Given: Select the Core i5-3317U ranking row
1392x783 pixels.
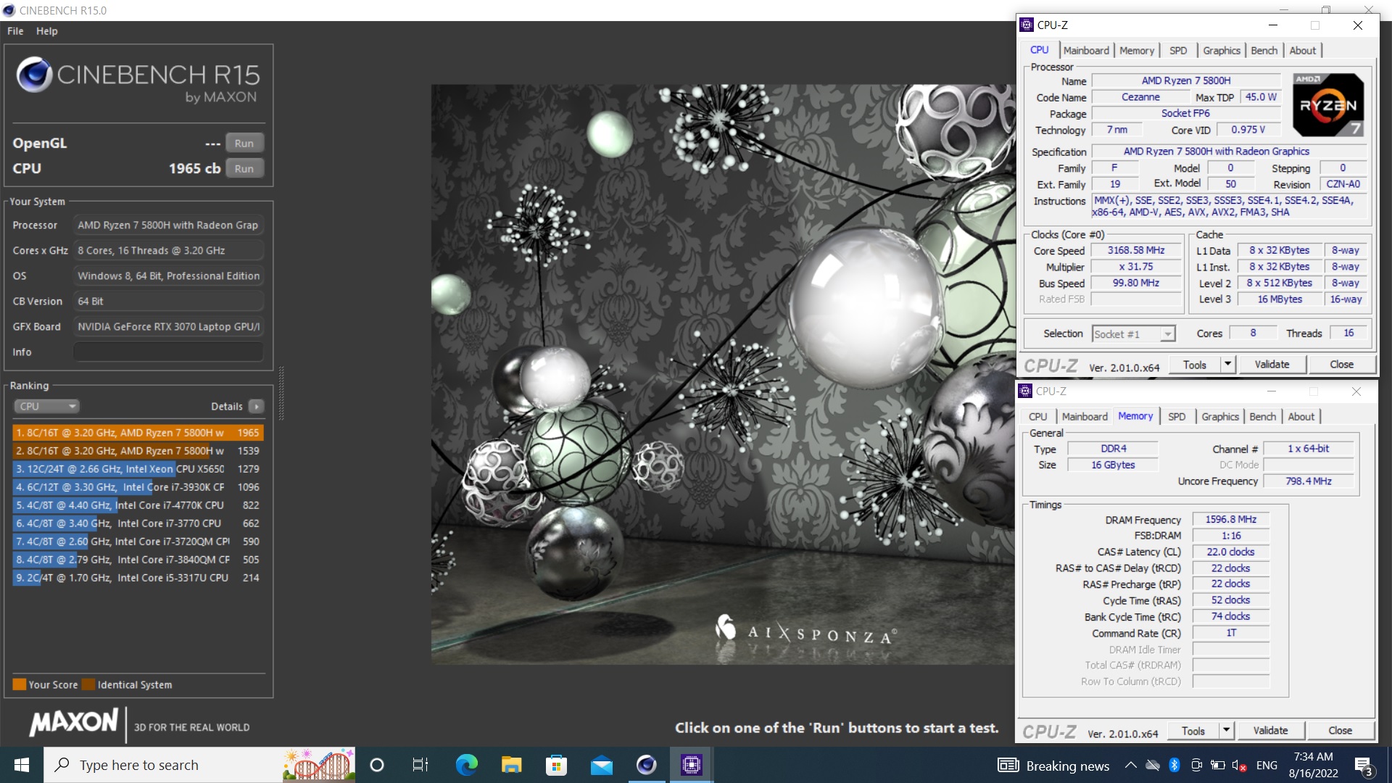Looking at the screenshot, I should point(138,577).
